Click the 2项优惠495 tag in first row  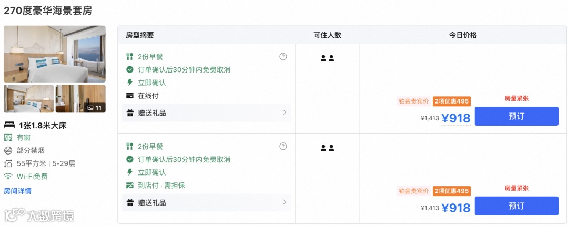(x=451, y=101)
